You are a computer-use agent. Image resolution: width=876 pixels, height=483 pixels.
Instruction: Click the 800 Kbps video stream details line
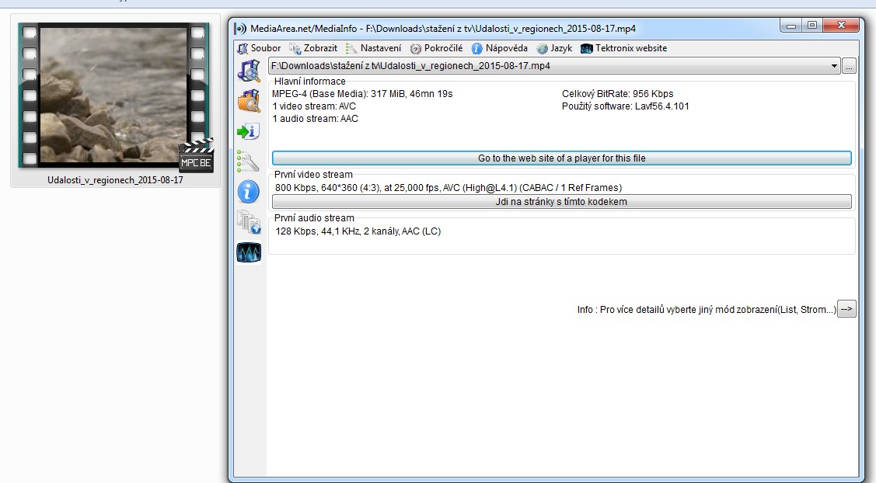point(448,188)
